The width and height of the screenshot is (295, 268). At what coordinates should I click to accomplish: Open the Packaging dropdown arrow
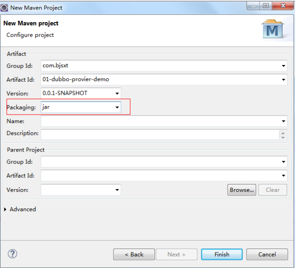(x=117, y=107)
